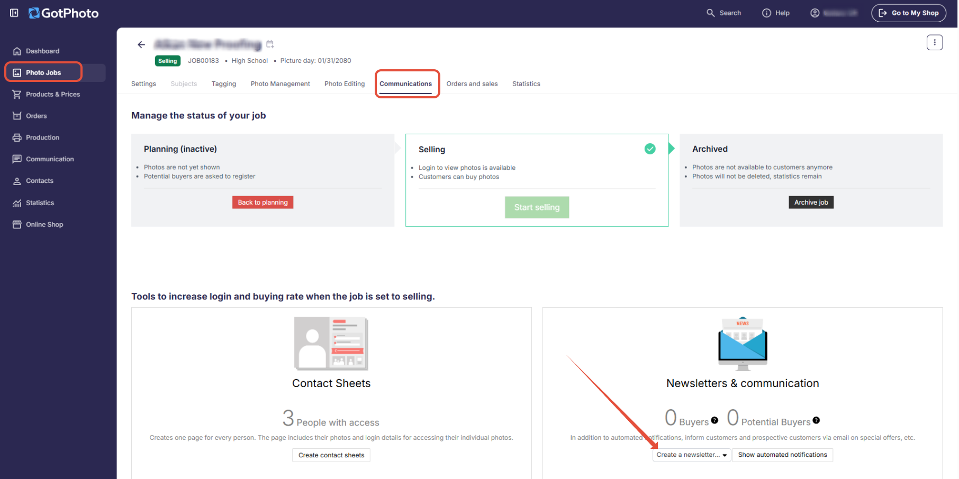
Task: Click the Contact Sheets heading
Action: [x=331, y=384]
